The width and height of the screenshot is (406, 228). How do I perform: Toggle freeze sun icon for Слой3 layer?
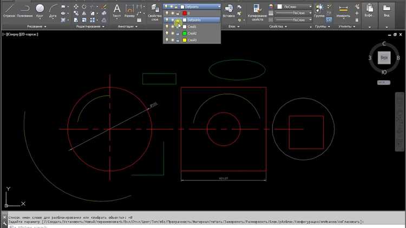tap(173, 40)
